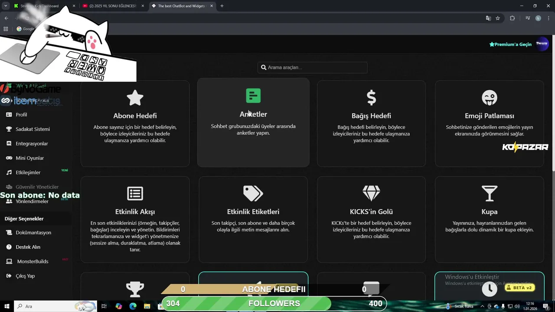
Task: Click the Yönlendirmeler sidebar label
Action: tap(32, 201)
